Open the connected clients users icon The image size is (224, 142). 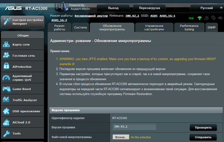pyautogui.click(x=206, y=18)
